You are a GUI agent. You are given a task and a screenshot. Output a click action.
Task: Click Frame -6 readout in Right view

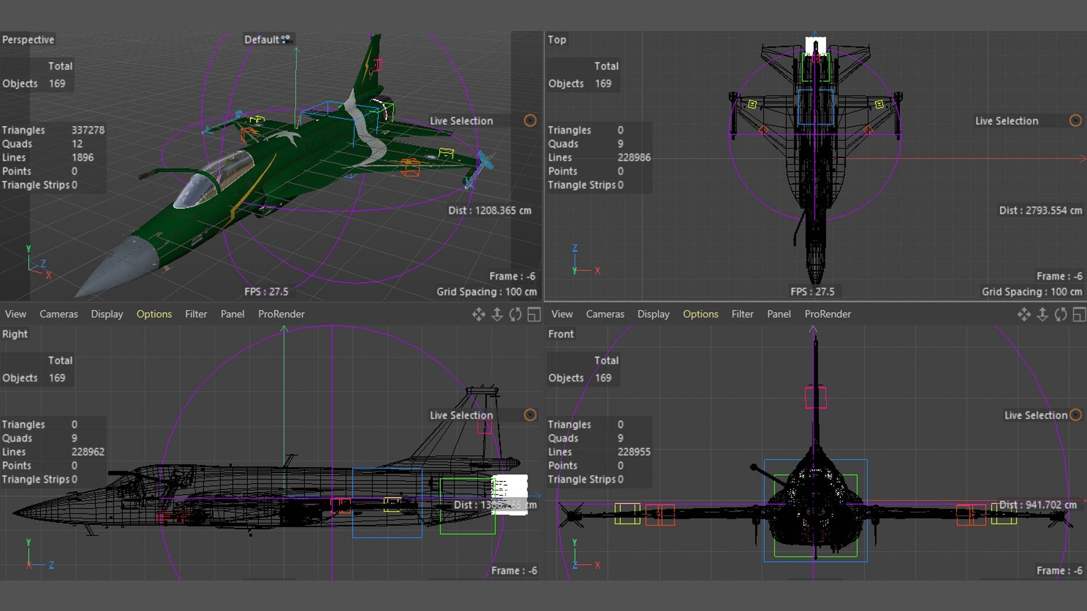pos(514,571)
